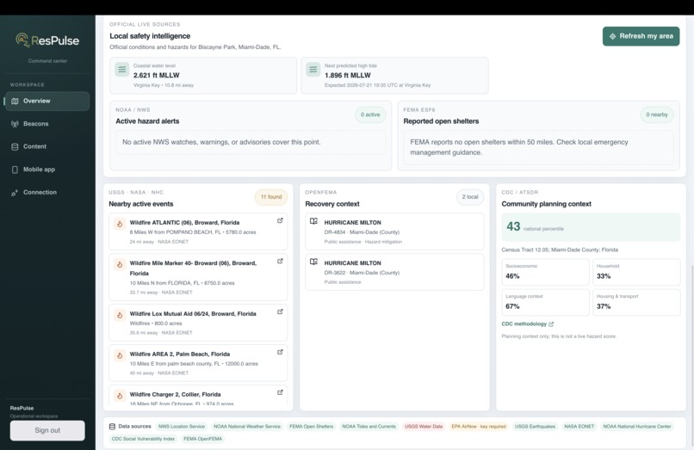Click the Mobile app phone icon

point(15,170)
